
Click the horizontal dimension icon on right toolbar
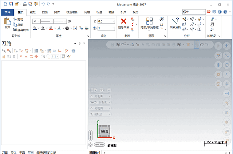(x=226, y=94)
